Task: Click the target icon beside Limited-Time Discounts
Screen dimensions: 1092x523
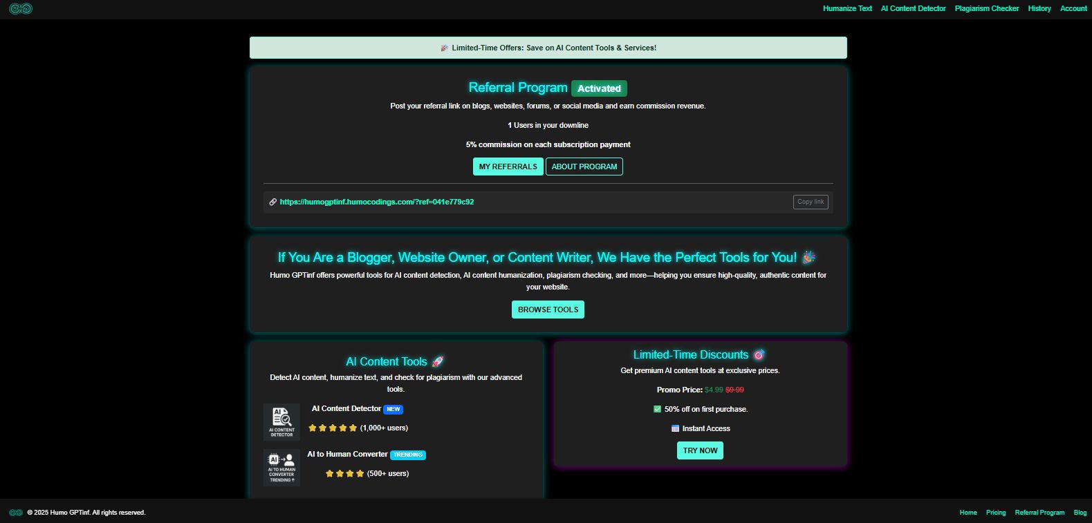Action: 759,354
